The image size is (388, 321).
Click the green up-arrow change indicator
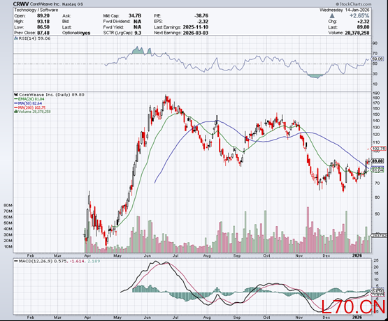pyautogui.click(x=332, y=16)
